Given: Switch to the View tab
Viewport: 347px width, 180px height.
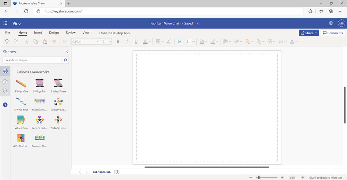Looking at the screenshot, I should point(86,33).
